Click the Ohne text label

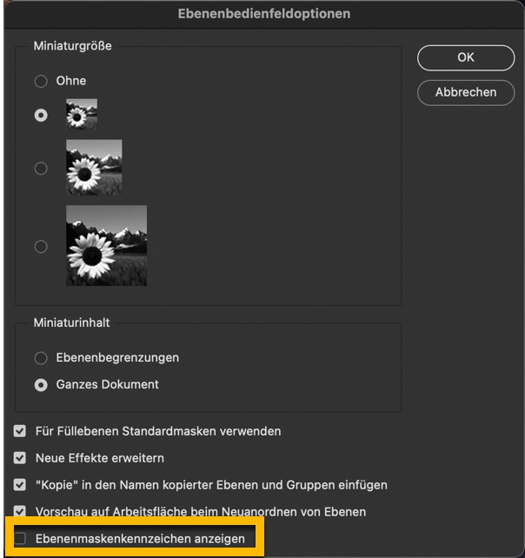71,81
